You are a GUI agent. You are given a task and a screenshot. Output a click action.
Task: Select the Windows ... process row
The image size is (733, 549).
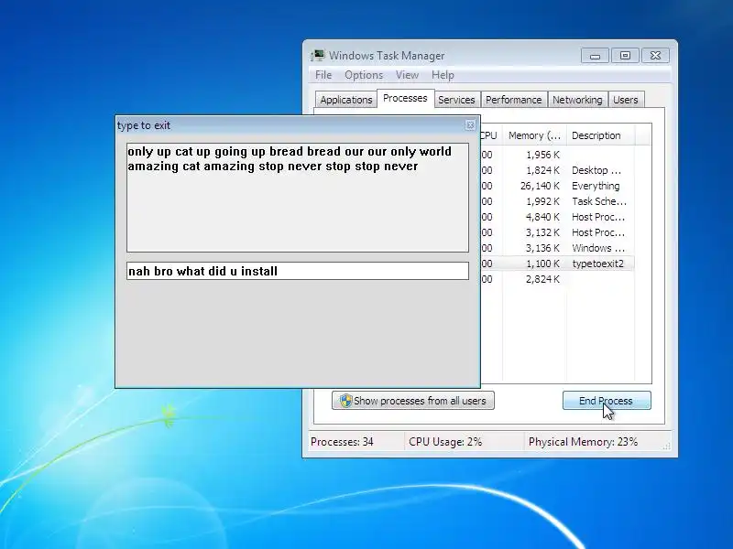(x=557, y=248)
